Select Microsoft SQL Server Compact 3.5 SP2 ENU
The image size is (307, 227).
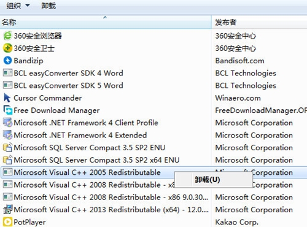[x=90, y=148]
